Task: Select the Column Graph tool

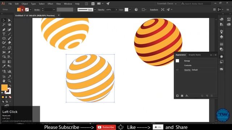Action: click(x=9, y=71)
